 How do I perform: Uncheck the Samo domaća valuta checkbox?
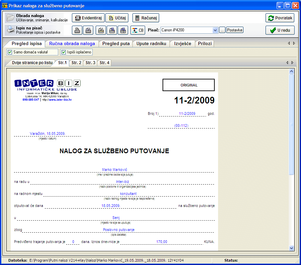click(9, 52)
